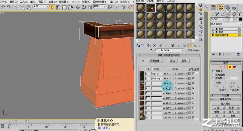Open the 编辑(E) menu
243x131 pixels.
[13, 2]
